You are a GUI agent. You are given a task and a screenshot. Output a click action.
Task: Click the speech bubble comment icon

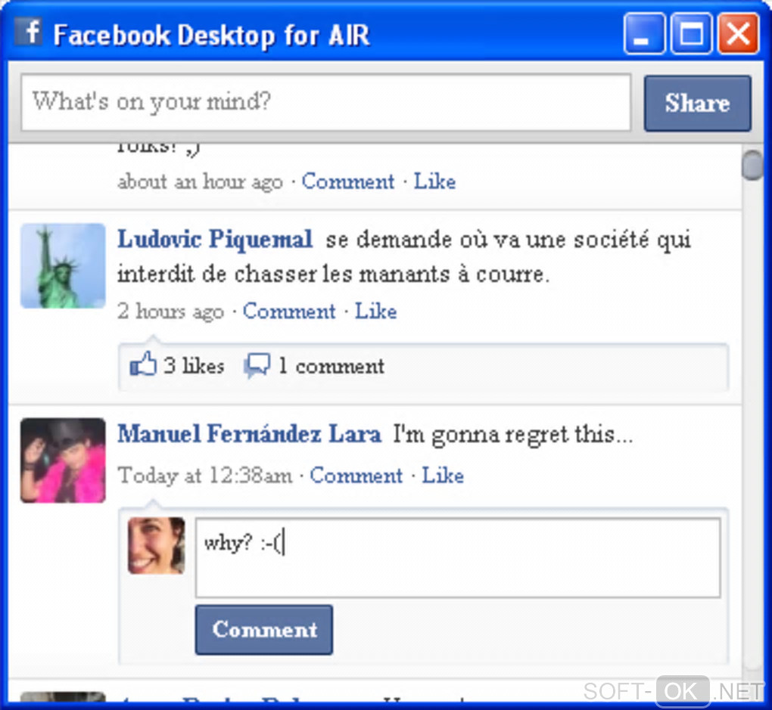(257, 365)
